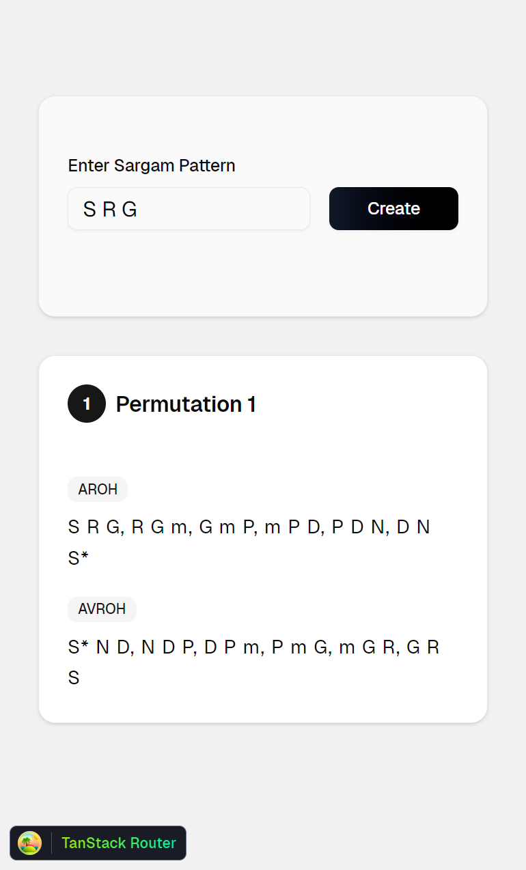Click the AVROH tag
The height and width of the screenshot is (870, 526).
[x=102, y=609]
